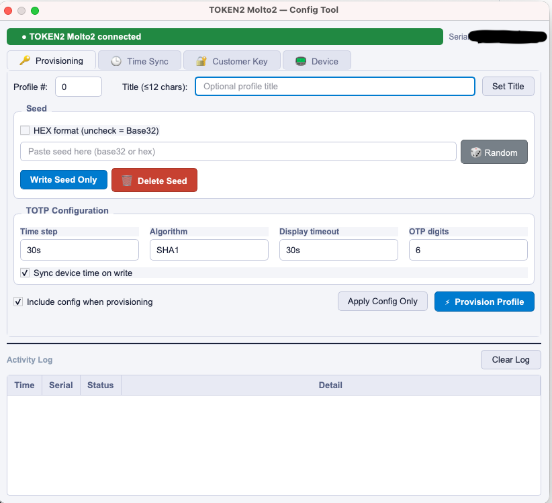Uncheck Sync device time on write
The width and height of the screenshot is (552, 503).
pyautogui.click(x=25, y=273)
